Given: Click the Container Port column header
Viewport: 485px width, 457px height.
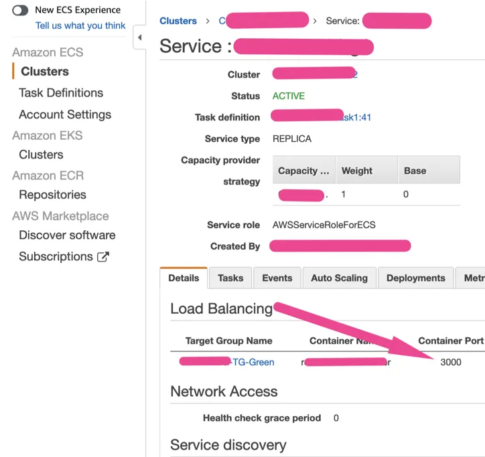Looking at the screenshot, I should (451, 341).
